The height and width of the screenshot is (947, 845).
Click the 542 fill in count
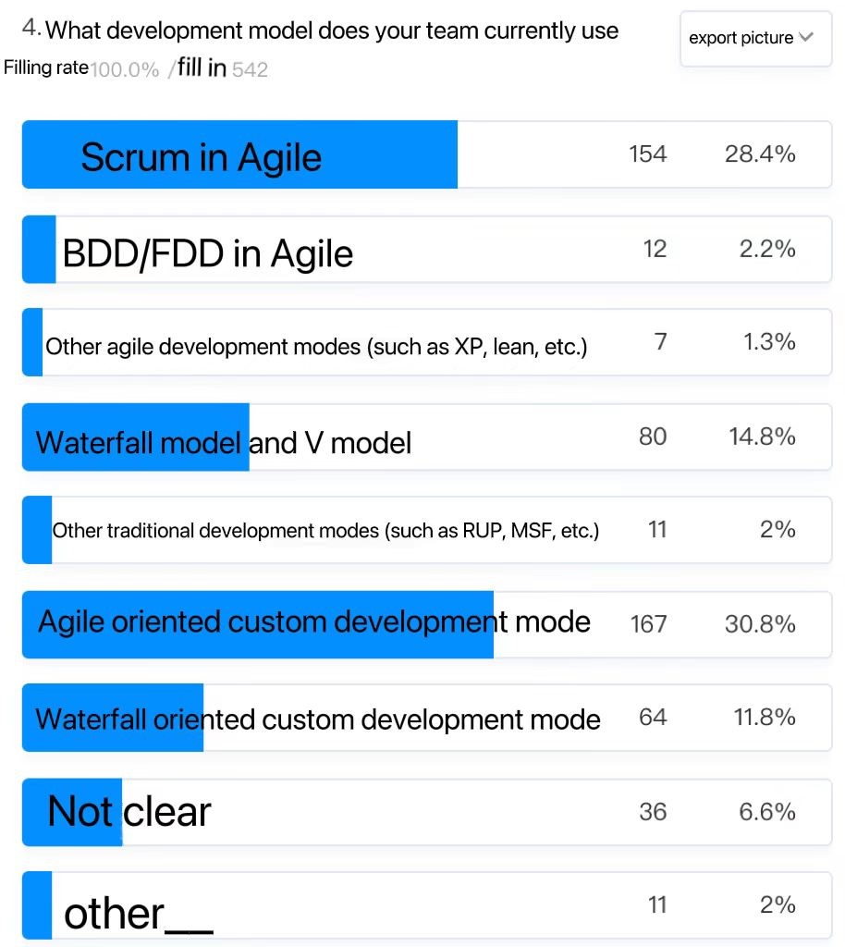coord(250,70)
